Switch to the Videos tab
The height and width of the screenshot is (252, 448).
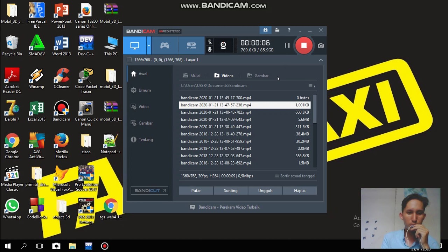tap(224, 76)
